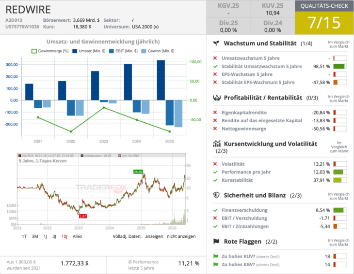This screenshot has height=274, width=354.
Task: Click the REDWIRE company title
Action: pyautogui.click(x=28, y=10)
